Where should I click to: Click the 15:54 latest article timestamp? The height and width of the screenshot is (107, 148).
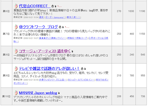pyautogui.click(x=31, y=17)
